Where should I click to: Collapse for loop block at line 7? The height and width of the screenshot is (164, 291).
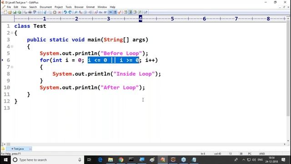12,67
